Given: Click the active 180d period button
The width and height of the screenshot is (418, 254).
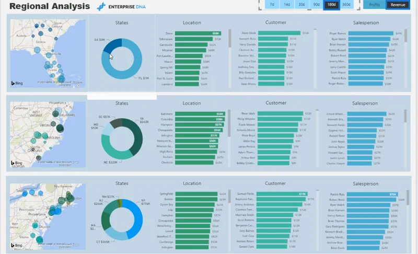Looking at the screenshot, I should [331, 5].
